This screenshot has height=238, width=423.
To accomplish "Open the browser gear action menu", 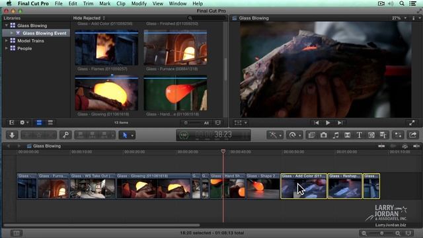I will [x=24, y=123].
